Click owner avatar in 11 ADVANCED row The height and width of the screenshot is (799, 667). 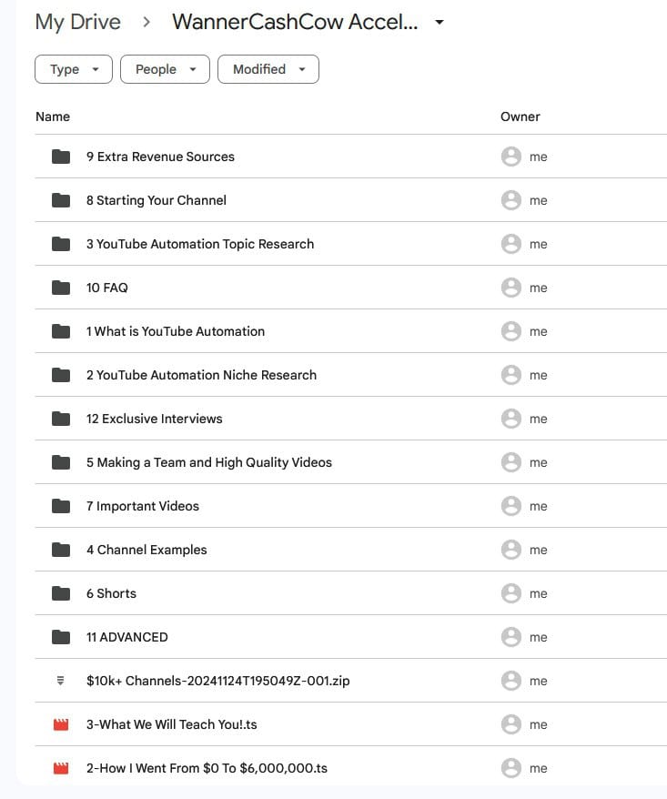coord(511,637)
